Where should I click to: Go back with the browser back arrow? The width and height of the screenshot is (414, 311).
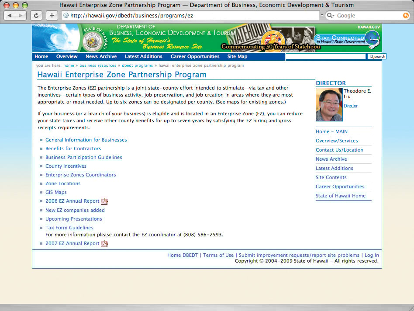click(x=10, y=16)
